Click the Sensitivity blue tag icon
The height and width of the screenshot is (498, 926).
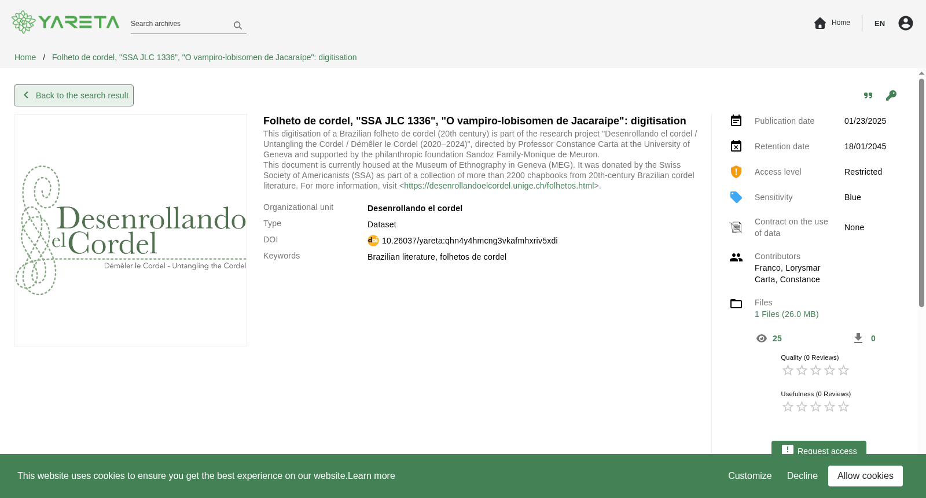(736, 197)
